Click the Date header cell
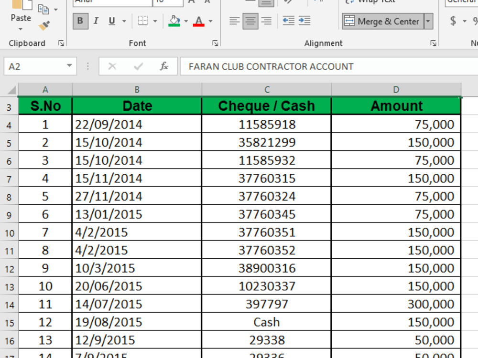 [x=137, y=106]
